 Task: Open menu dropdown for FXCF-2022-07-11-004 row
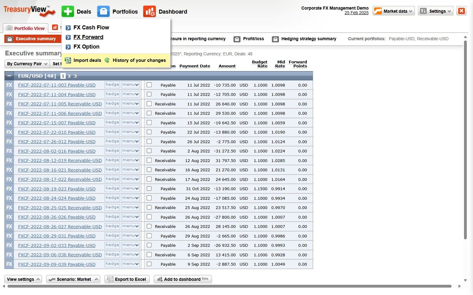tap(130, 94)
